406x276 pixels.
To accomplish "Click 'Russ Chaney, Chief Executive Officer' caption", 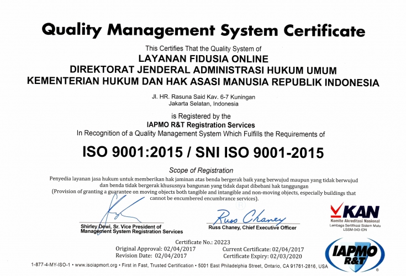I will coord(252,227).
